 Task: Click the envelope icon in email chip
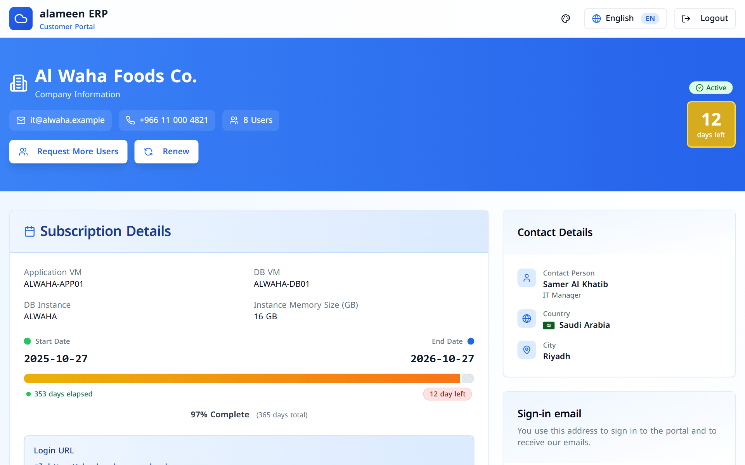[21, 121]
